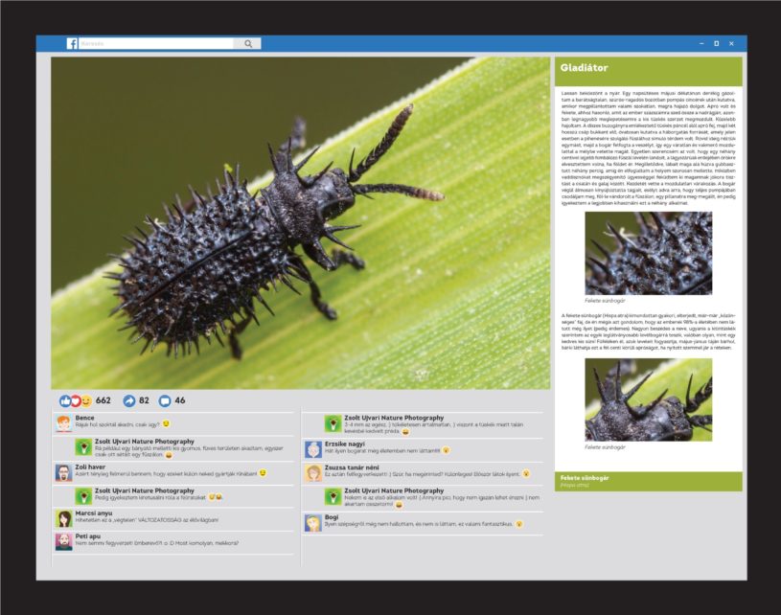Click the comment bubble icon
The image size is (781, 615).
[164, 400]
